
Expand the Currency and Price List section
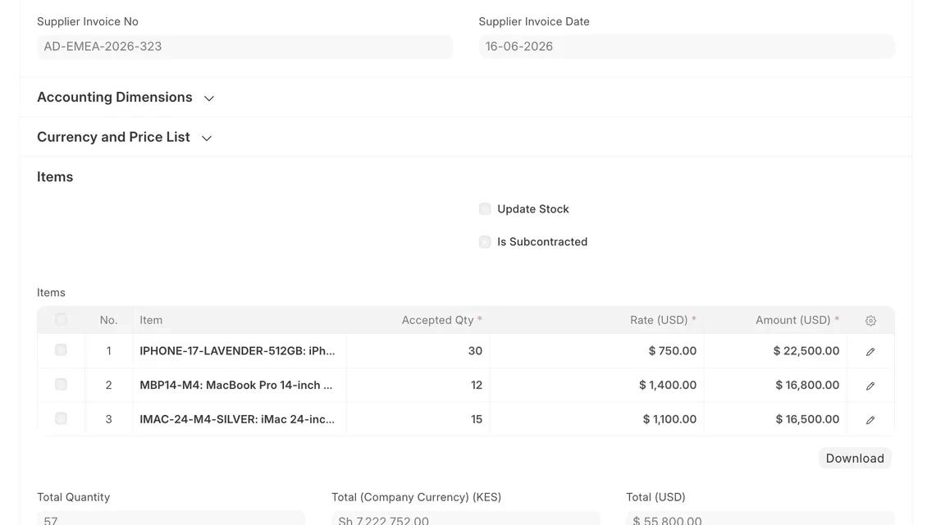[x=124, y=137]
